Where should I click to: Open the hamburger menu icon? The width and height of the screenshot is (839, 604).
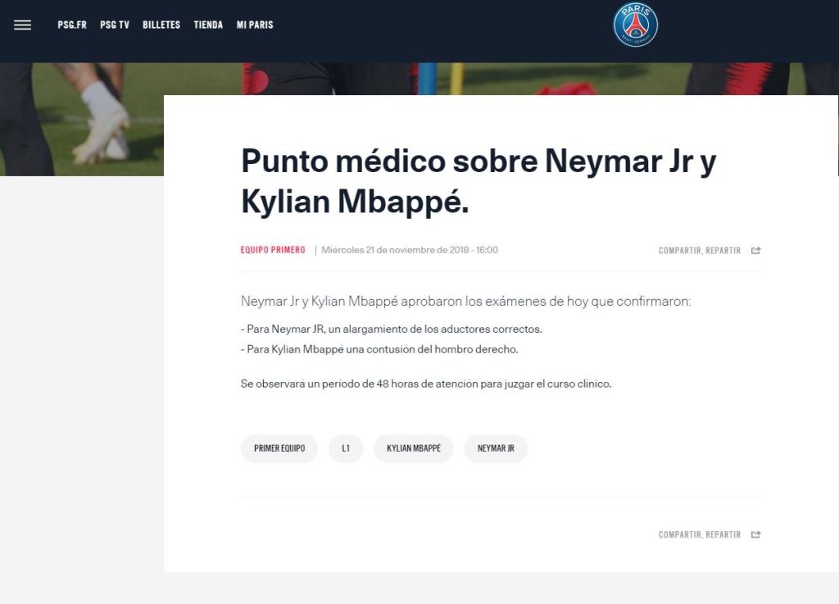pyautogui.click(x=22, y=25)
